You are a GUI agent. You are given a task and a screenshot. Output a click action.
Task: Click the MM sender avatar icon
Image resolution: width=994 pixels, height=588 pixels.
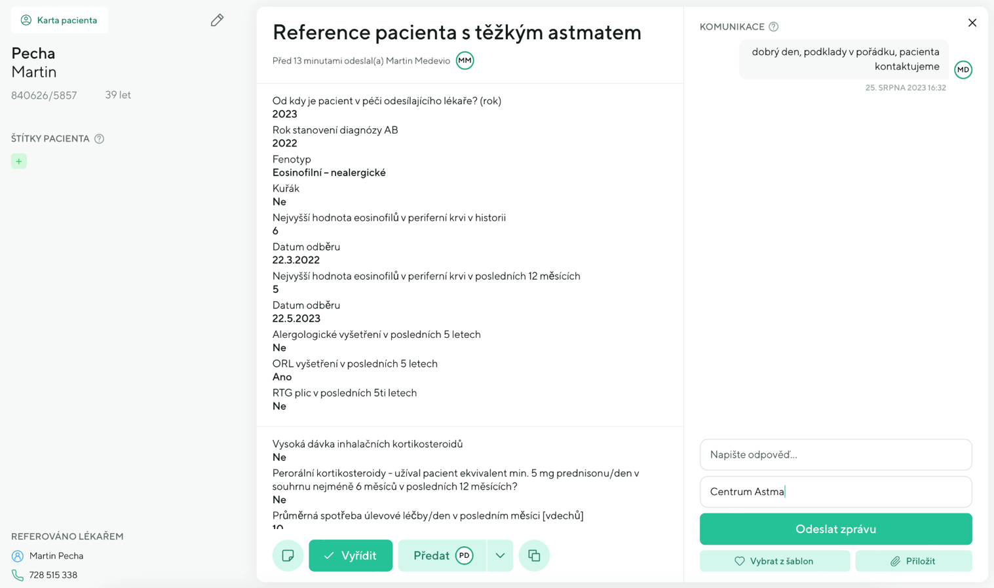click(x=465, y=60)
